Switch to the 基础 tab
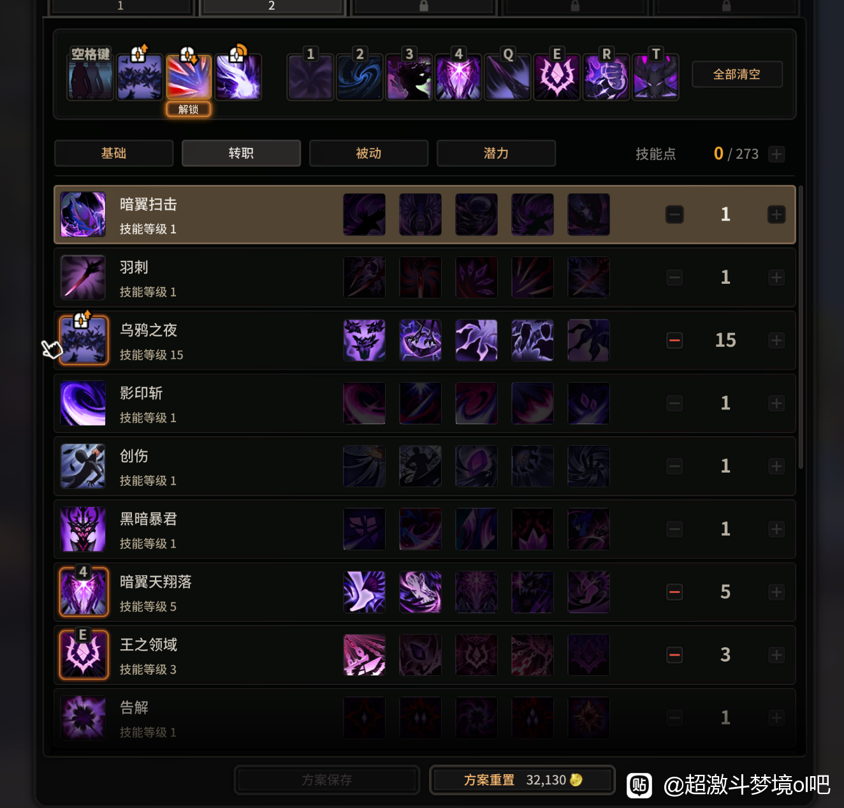 point(114,154)
